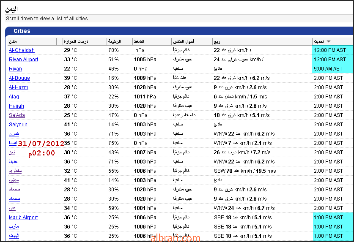
Task: Select the عاصفة رعدية condition in Sa'Ada row
Action: (x=184, y=115)
